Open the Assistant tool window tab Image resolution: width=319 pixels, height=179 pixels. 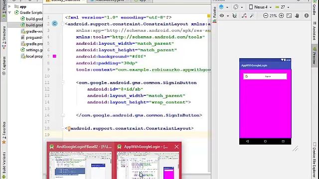pyautogui.click(x=315, y=31)
